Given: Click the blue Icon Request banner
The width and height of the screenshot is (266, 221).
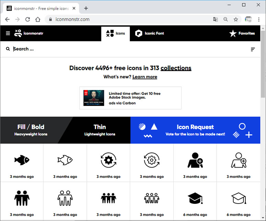Looking at the screenshot, I should 195,130.
